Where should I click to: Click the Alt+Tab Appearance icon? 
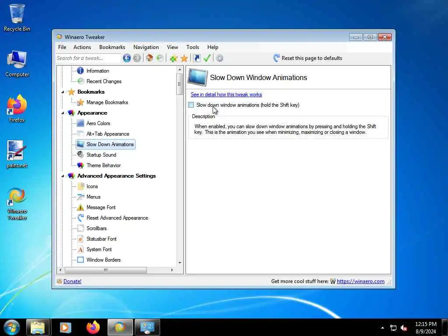[x=80, y=134]
